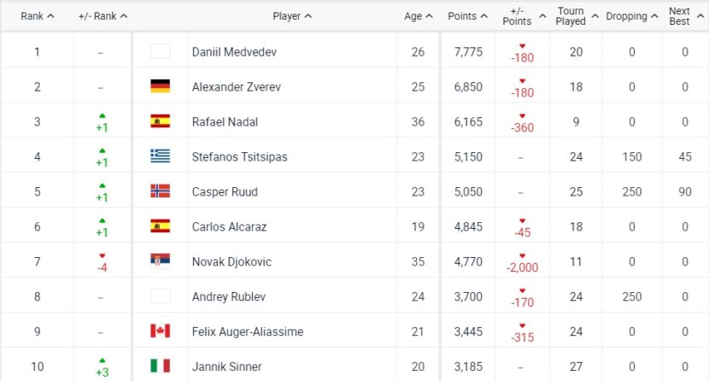Click Djokovic's -2,000 points change value

522,267
